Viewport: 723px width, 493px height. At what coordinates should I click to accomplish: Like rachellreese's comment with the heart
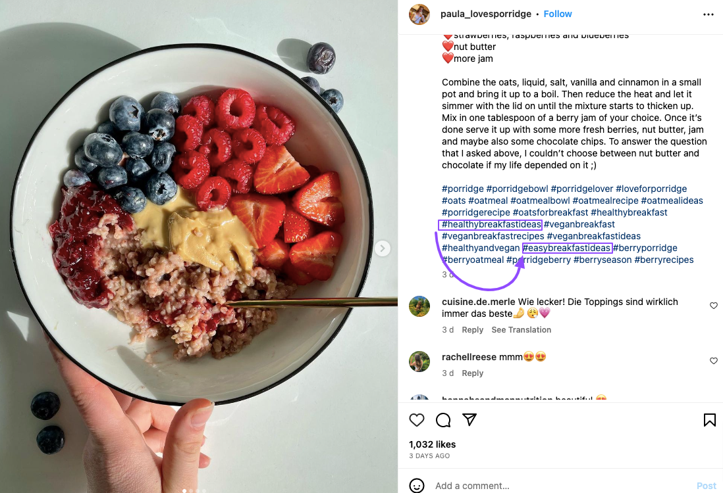click(713, 361)
